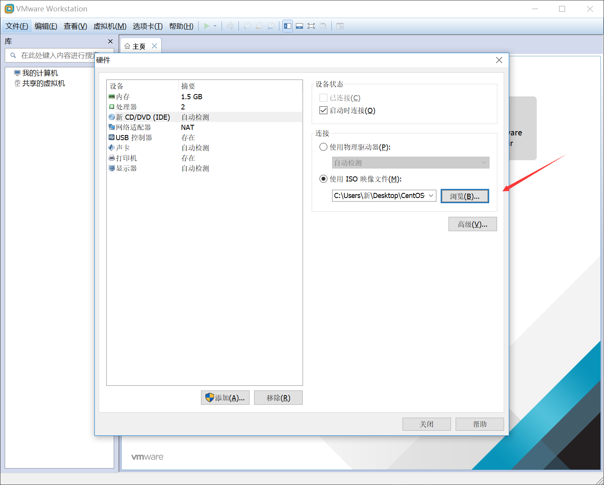The image size is (604, 485).
Task: Toggle the 启动时连接(O) checkbox
Action: tap(323, 110)
